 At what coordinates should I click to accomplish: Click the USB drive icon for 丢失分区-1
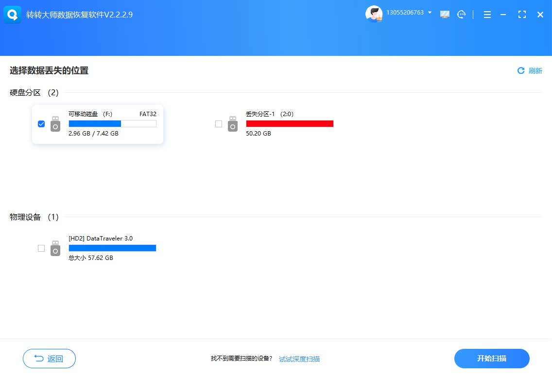click(x=233, y=124)
